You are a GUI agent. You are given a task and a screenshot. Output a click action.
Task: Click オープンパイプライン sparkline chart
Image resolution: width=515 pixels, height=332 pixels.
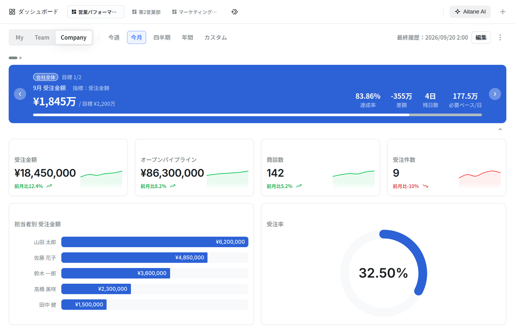tap(227, 179)
